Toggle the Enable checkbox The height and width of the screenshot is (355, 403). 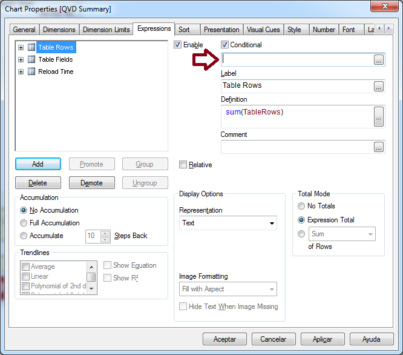coord(177,45)
